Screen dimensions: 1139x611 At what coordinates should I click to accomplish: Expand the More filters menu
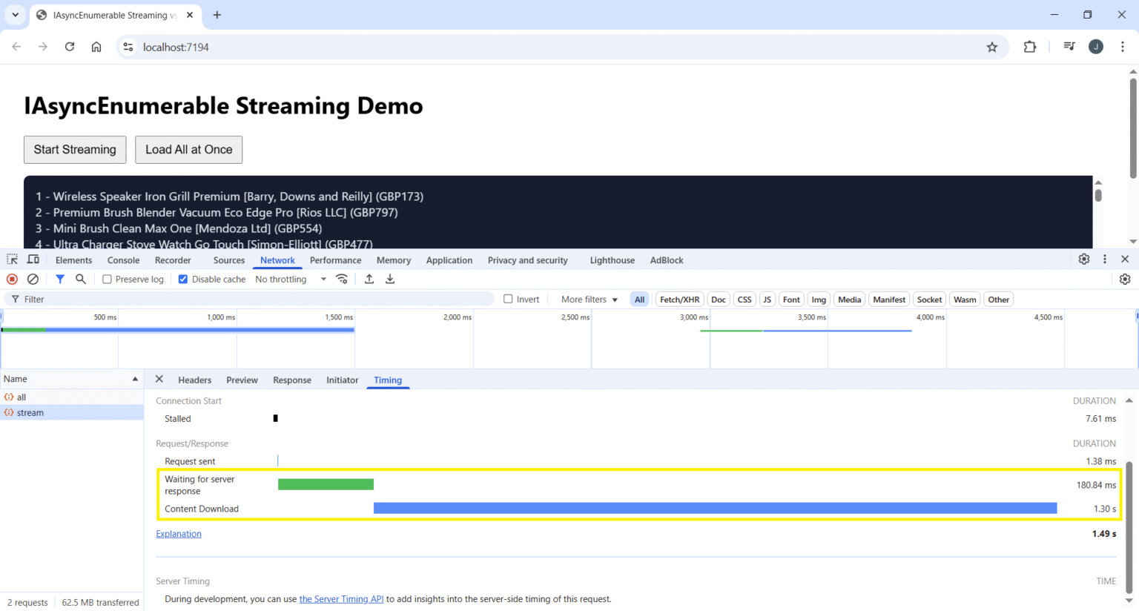587,299
